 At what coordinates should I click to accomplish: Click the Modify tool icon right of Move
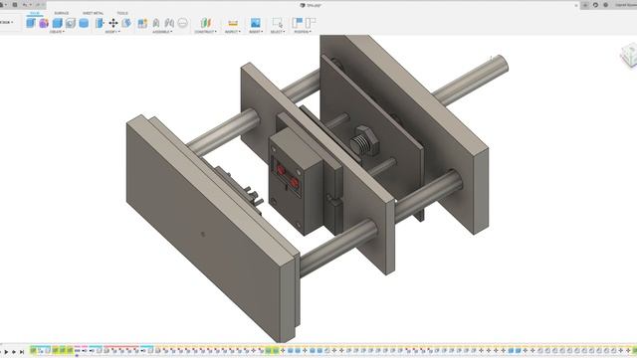pos(126,23)
